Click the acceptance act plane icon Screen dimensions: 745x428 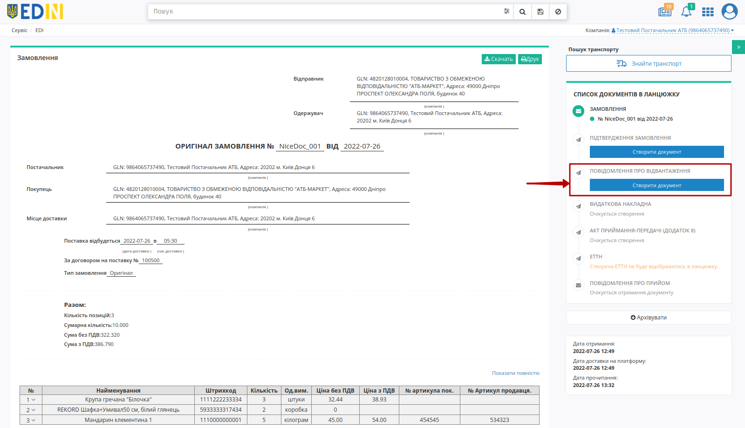point(578,232)
